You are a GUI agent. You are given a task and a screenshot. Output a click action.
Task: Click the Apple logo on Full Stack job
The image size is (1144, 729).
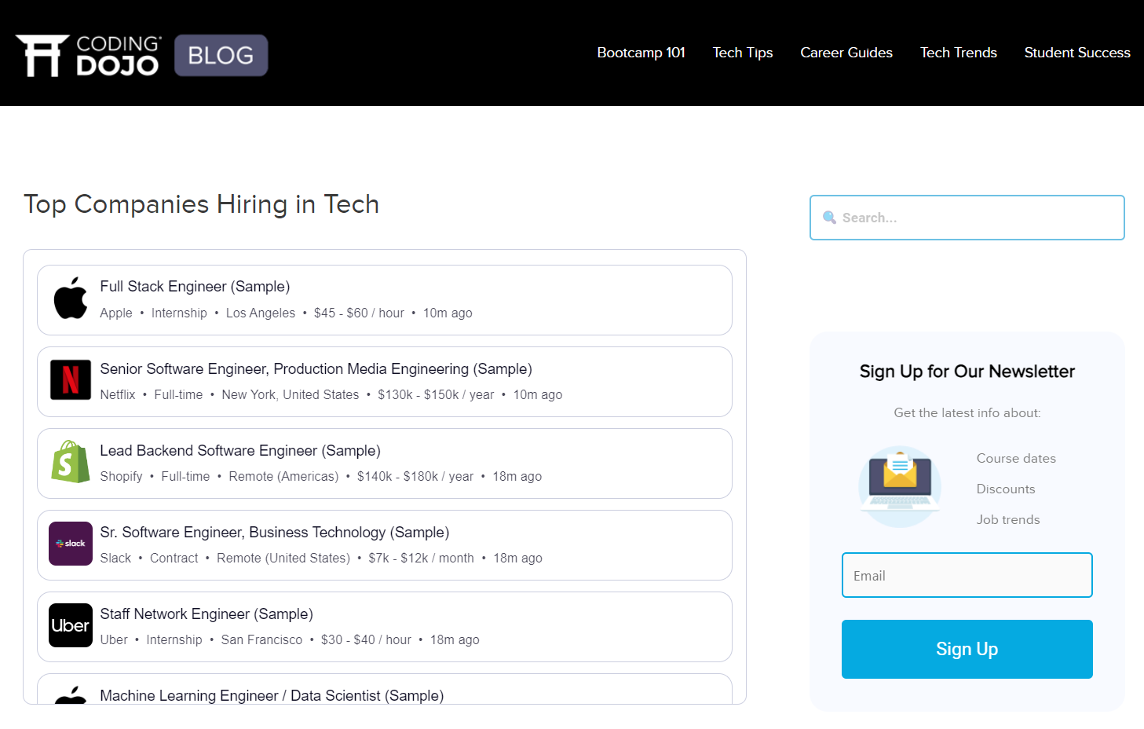click(x=71, y=299)
